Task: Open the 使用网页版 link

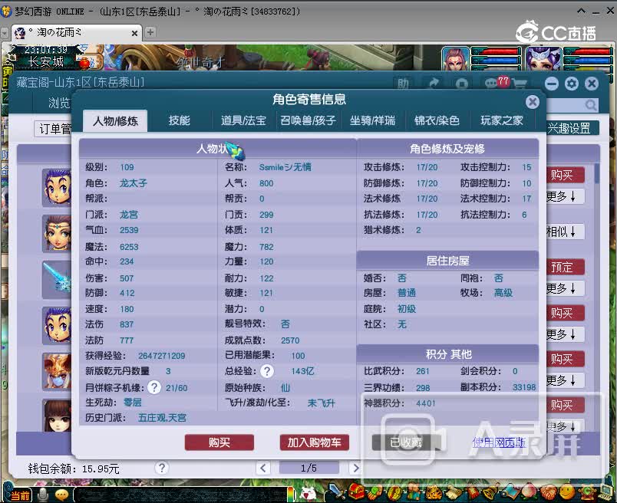Action: coord(499,443)
